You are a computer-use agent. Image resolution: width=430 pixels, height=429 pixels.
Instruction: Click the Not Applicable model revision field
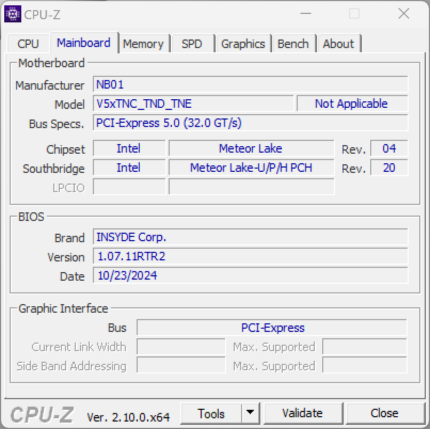click(353, 104)
